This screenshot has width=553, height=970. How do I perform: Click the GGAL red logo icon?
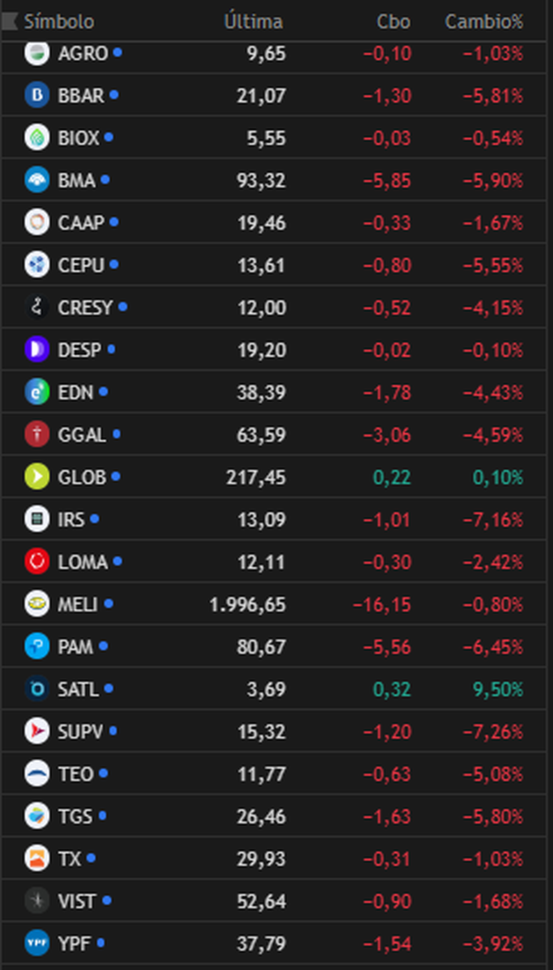[36, 435]
